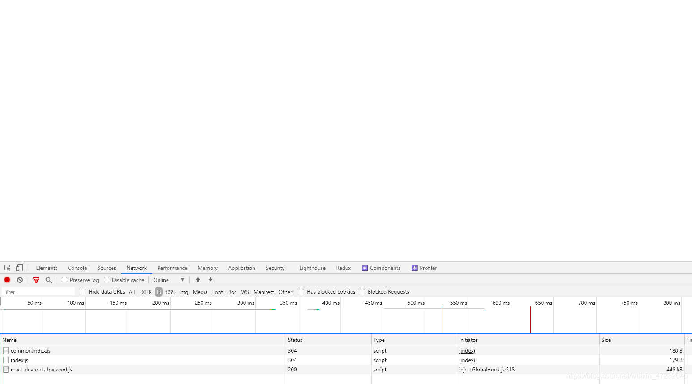Image resolution: width=692 pixels, height=384 pixels.
Task: Sort requests by Type column header
Action: pyautogui.click(x=414, y=340)
